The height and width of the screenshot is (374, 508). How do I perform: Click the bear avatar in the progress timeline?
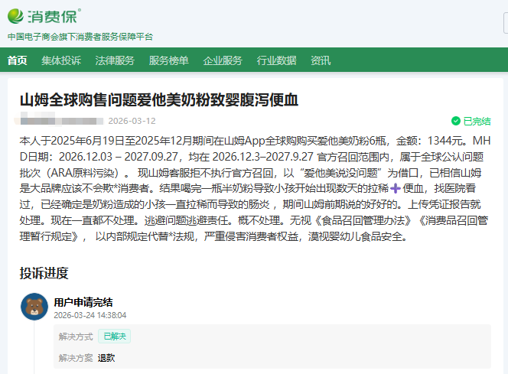(34, 307)
